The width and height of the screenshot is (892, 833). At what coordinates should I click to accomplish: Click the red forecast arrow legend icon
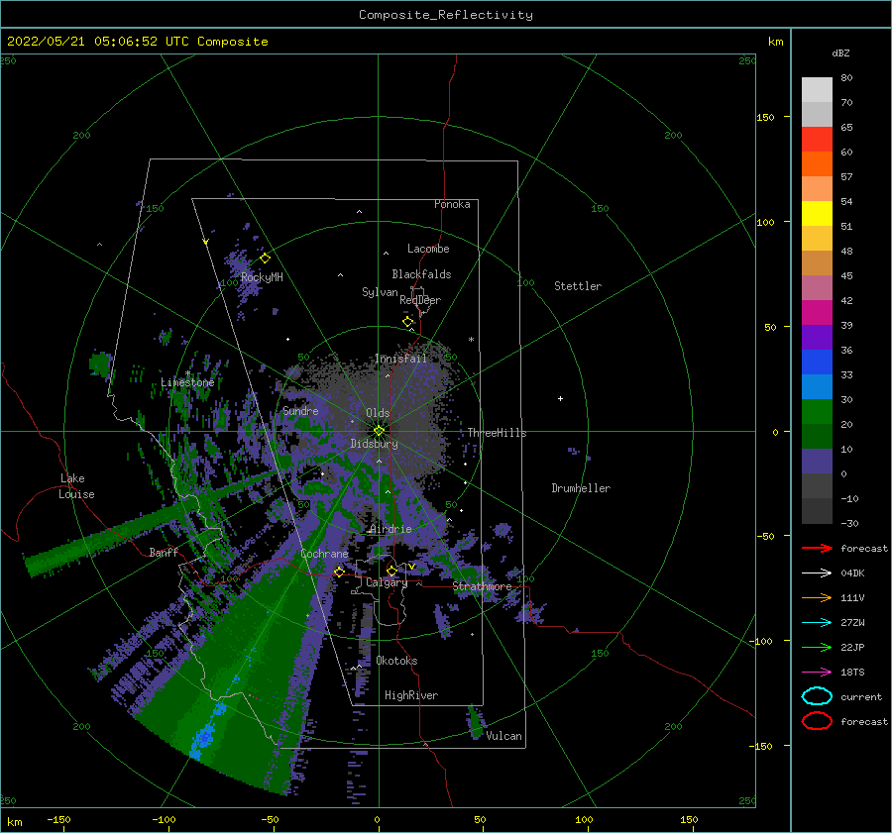click(x=817, y=548)
